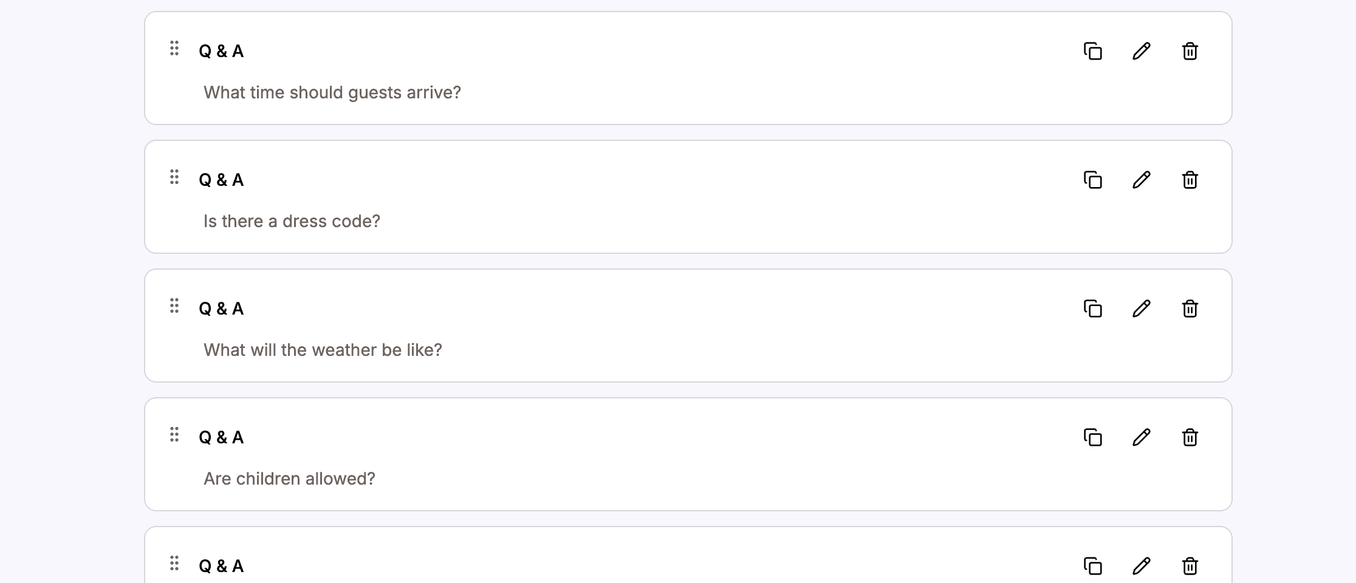1356x583 pixels.
Task: Duplicate the bottom-most Q&A block
Action: click(x=1093, y=566)
